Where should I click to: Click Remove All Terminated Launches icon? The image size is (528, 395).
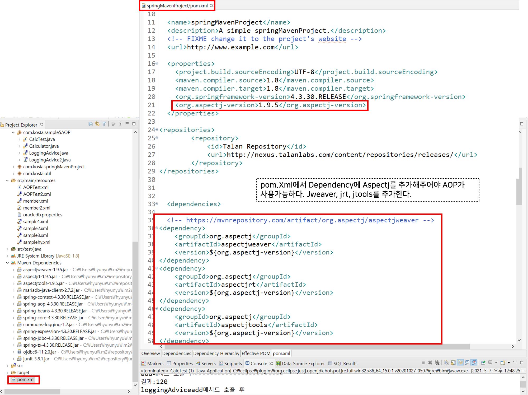(x=437, y=363)
